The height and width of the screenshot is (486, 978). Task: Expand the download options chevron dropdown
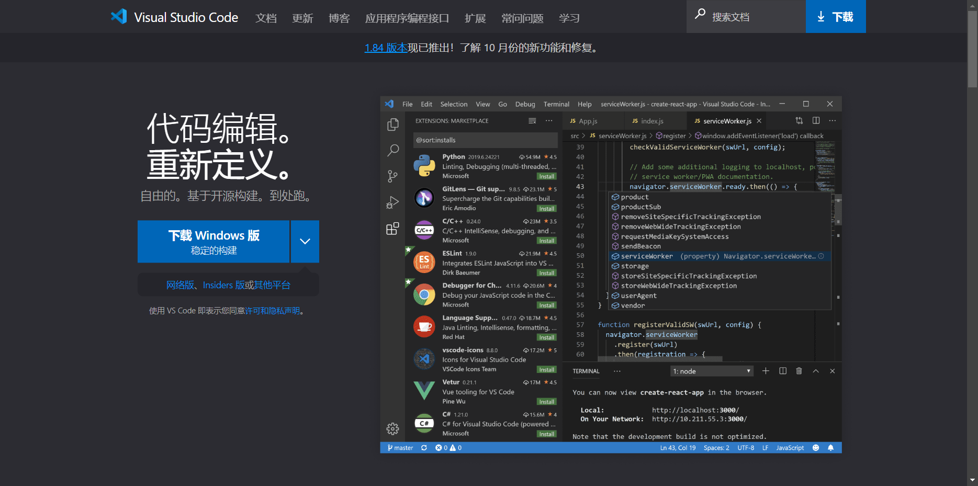(305, 241)
